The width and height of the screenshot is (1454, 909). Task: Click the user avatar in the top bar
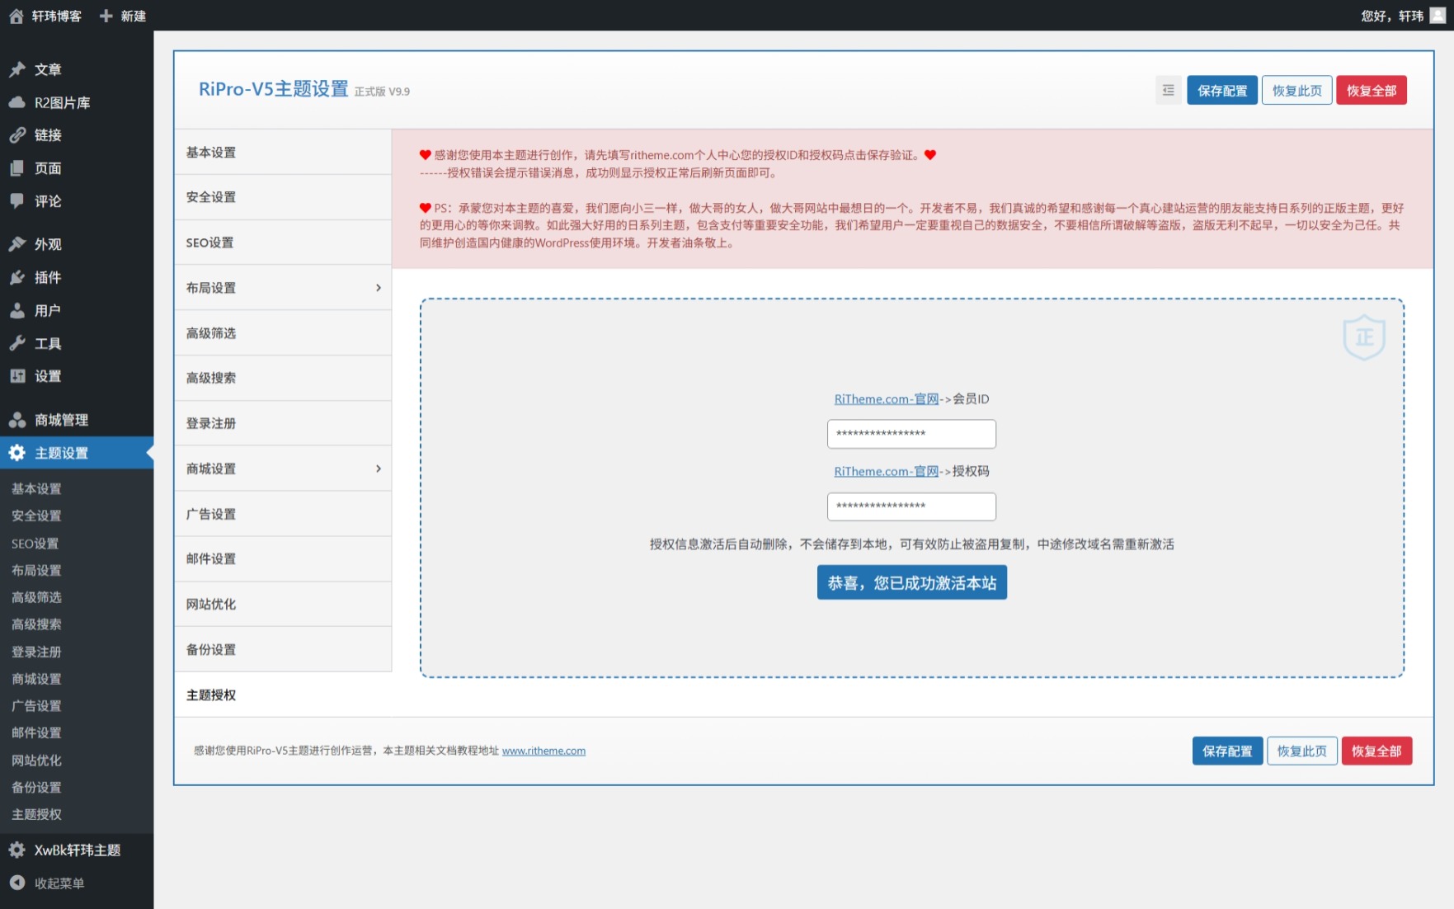[x=1438, y=16]
